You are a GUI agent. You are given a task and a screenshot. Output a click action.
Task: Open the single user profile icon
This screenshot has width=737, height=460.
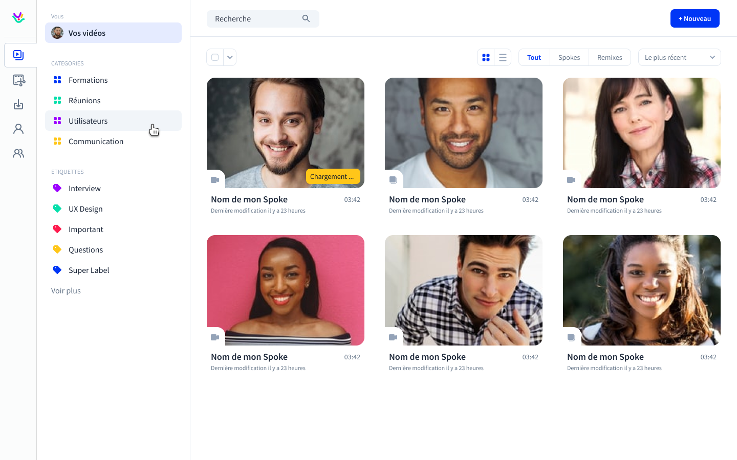(x=18, y=129)
